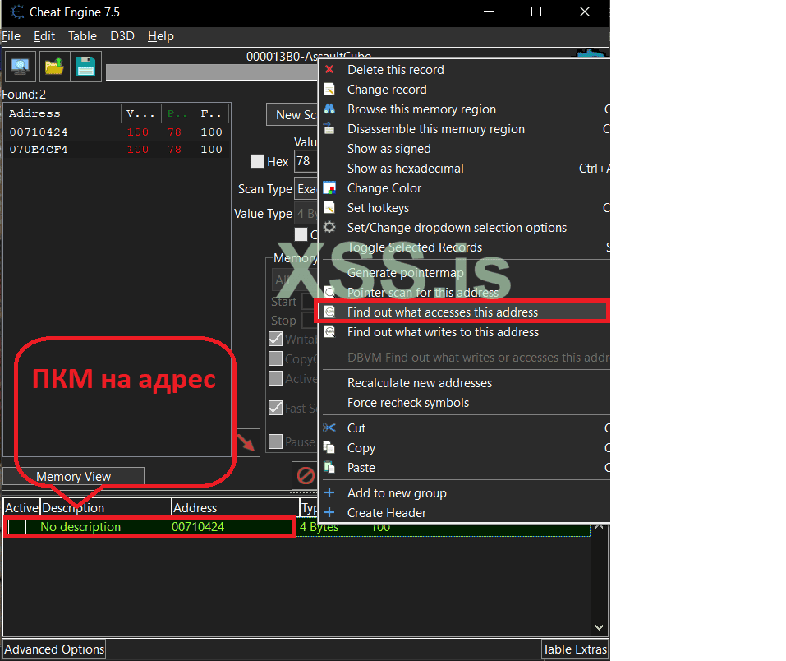Toggle the CopyOnWrite checkbox

pos(275,358)
